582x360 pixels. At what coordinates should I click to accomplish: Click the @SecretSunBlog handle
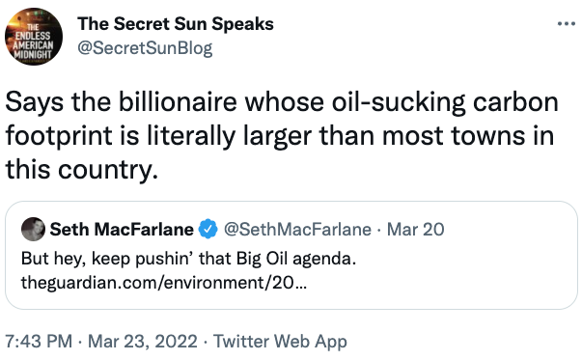coord(145,48)
